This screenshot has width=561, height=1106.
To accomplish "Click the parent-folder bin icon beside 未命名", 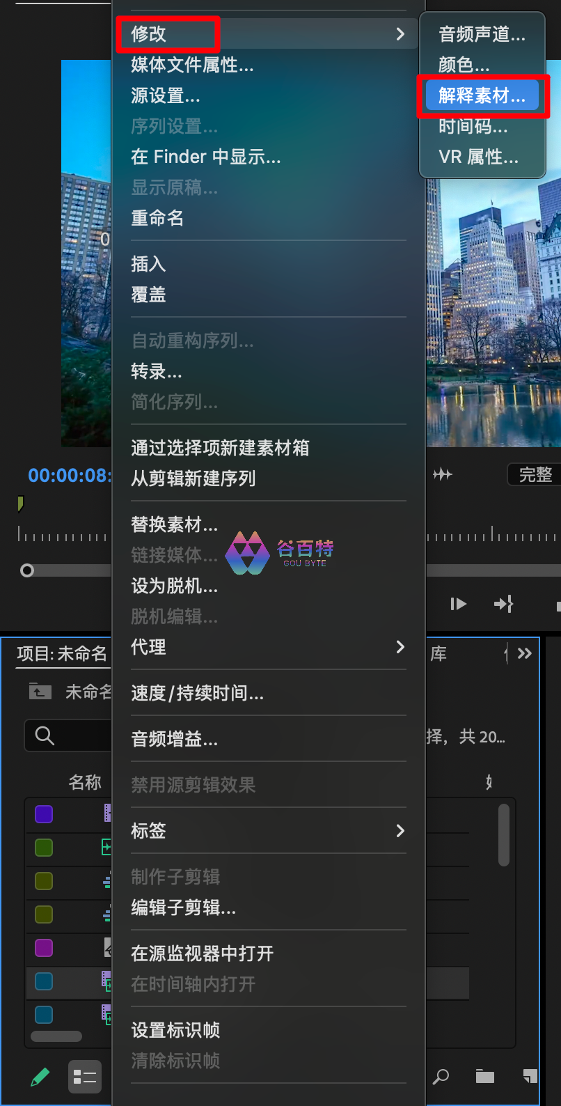I will (40, 692).
